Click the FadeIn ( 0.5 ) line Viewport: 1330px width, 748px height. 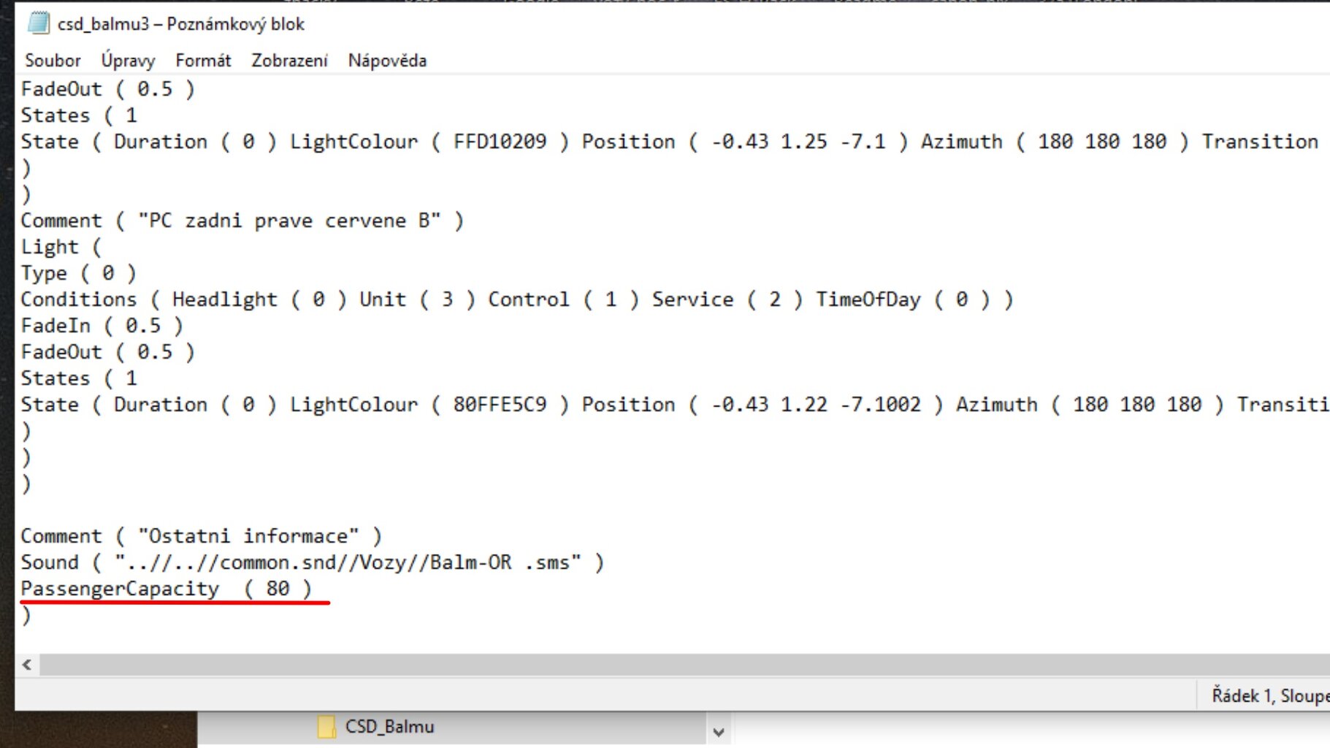102,326
